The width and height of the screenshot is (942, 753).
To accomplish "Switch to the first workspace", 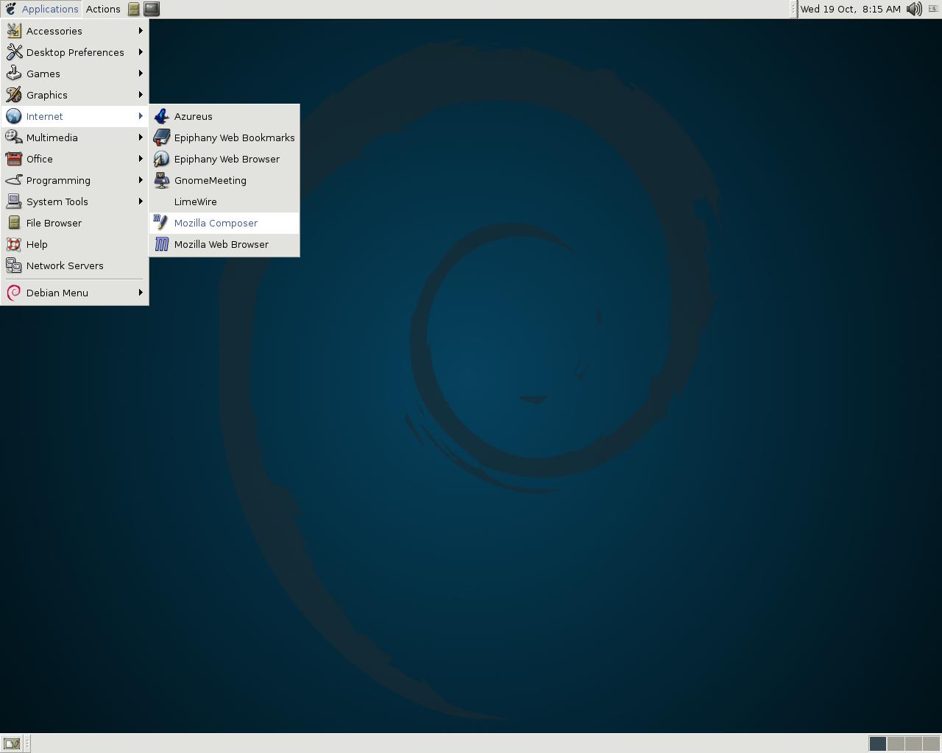I will pos(878,743).
